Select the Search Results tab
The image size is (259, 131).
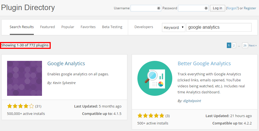pos(22,27)
